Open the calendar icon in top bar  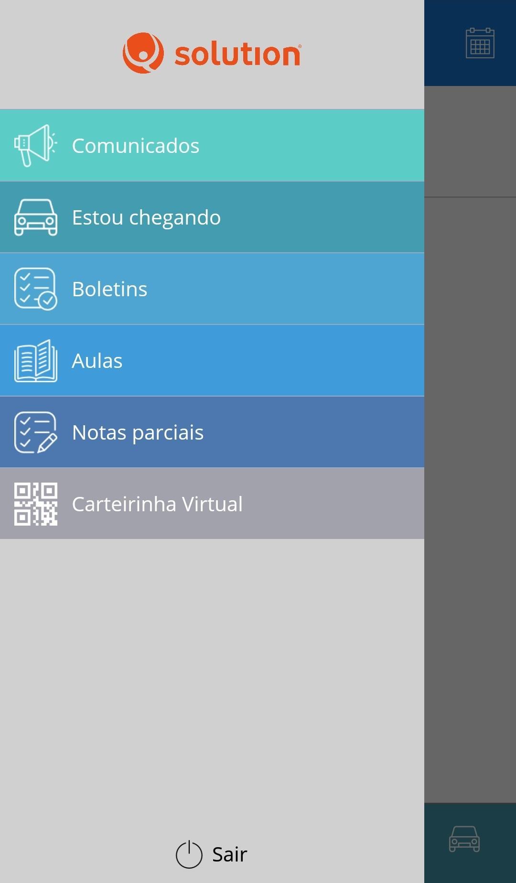pyautogui.click(x=480, y=43)
